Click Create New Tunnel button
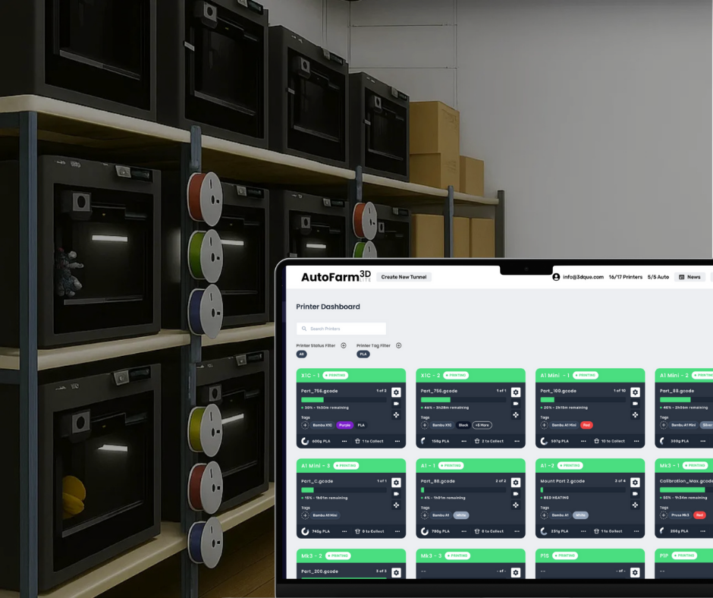 coord(404,277)
